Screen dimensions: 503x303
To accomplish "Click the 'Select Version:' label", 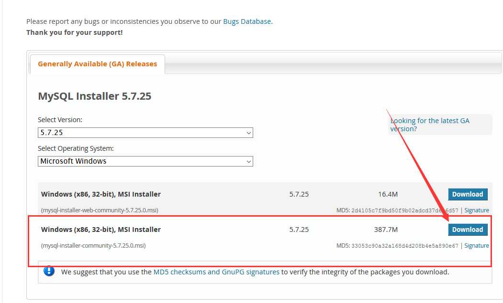I will [x=60, y=120].
